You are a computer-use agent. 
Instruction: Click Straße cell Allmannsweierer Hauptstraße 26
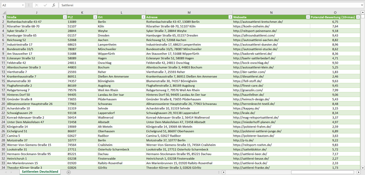(x=37, y=104)
